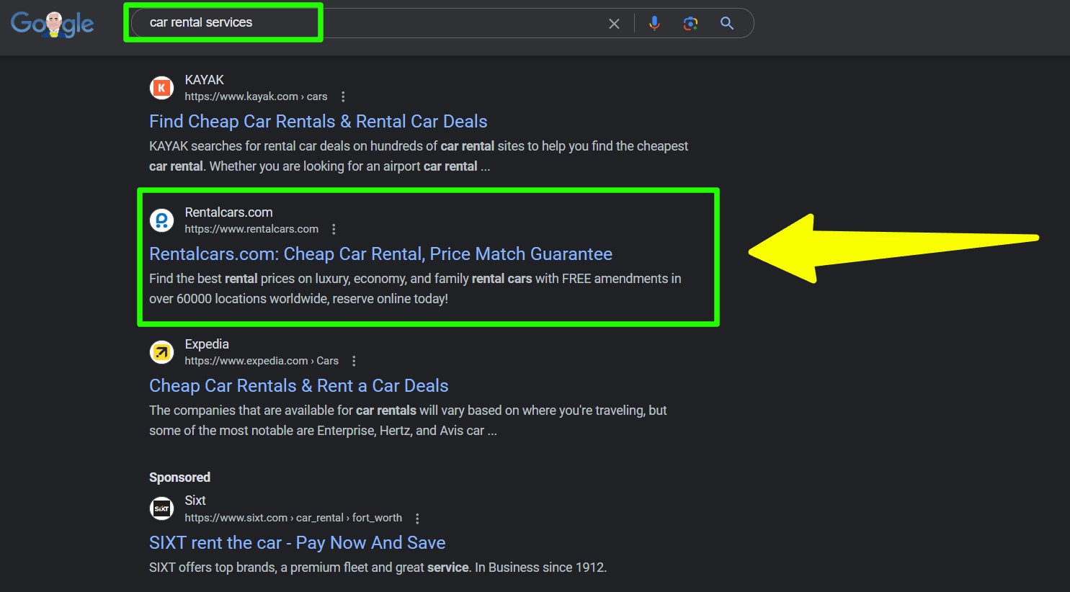Submit search with magnifying glass icon

click(x=727, y=23)
